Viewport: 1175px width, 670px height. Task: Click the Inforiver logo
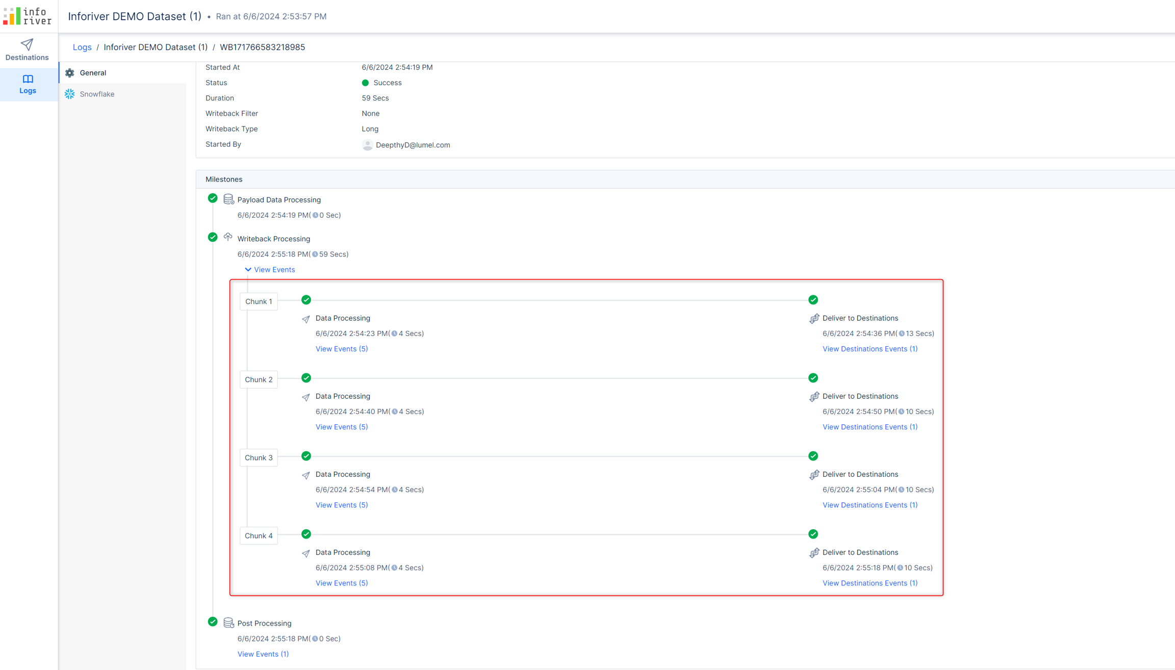point(28,16)
